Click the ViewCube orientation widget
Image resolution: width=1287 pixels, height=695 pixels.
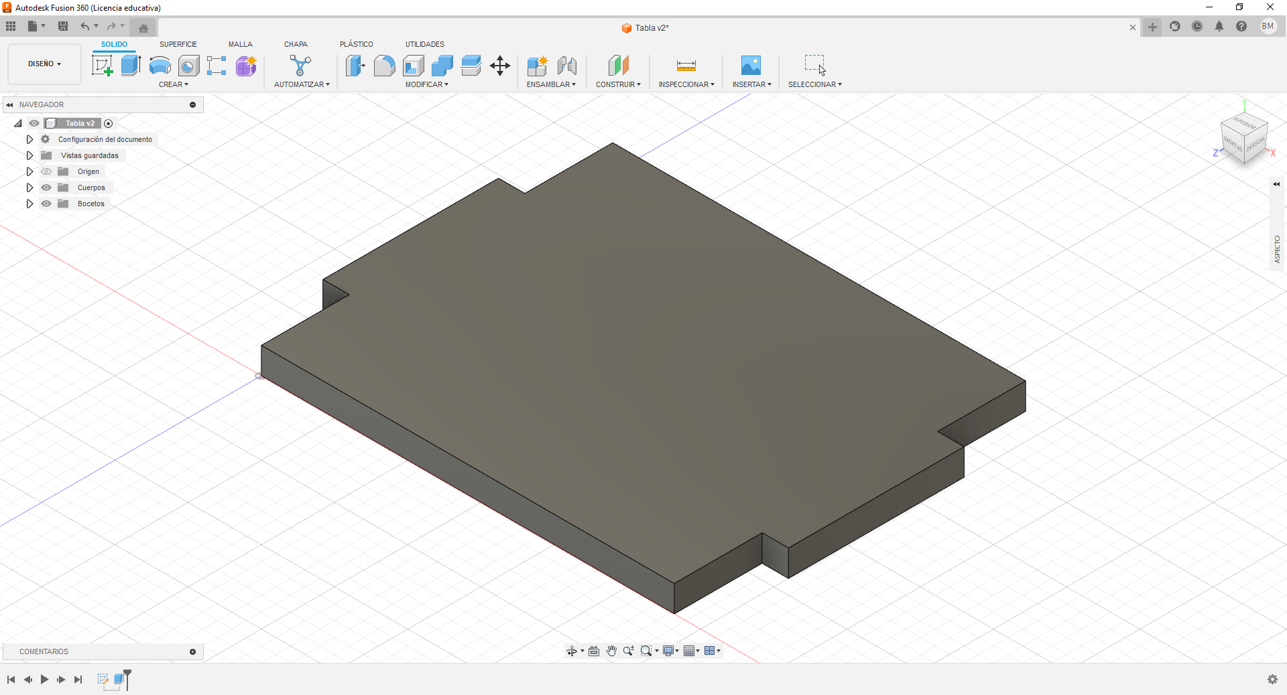pyautogui.click(x=1244, y=139)
